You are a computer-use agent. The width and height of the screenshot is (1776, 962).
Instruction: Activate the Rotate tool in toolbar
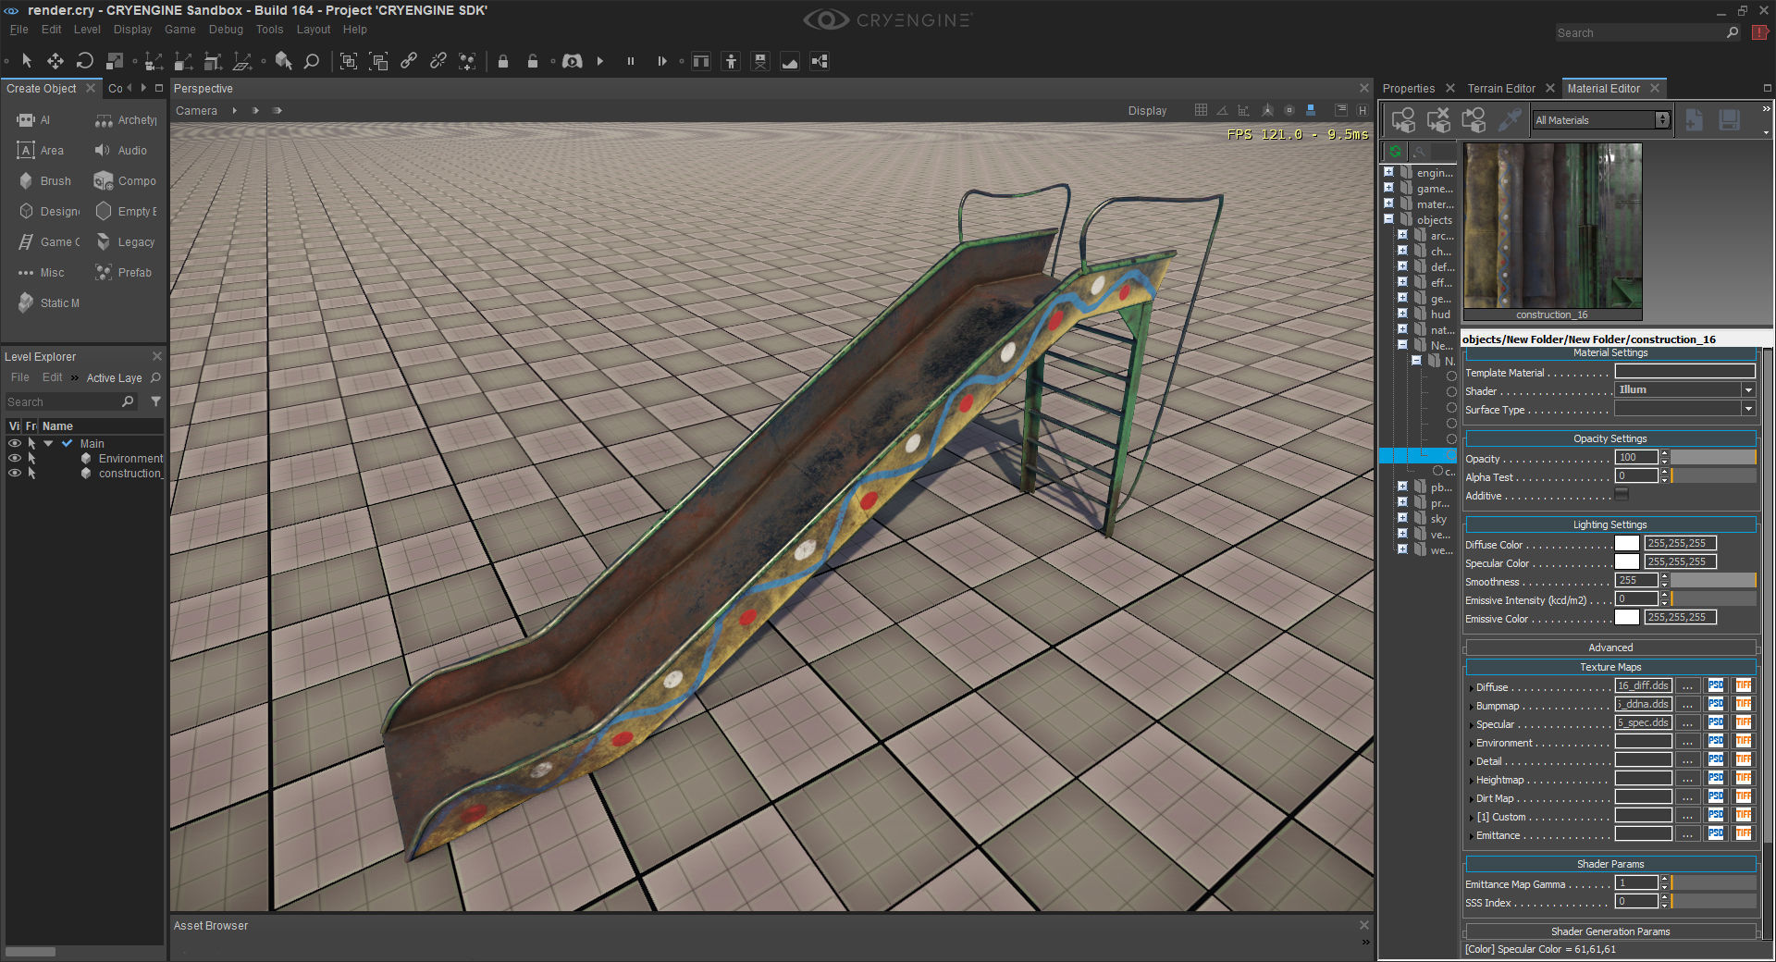pyautogui.click(x=85, y=61)
